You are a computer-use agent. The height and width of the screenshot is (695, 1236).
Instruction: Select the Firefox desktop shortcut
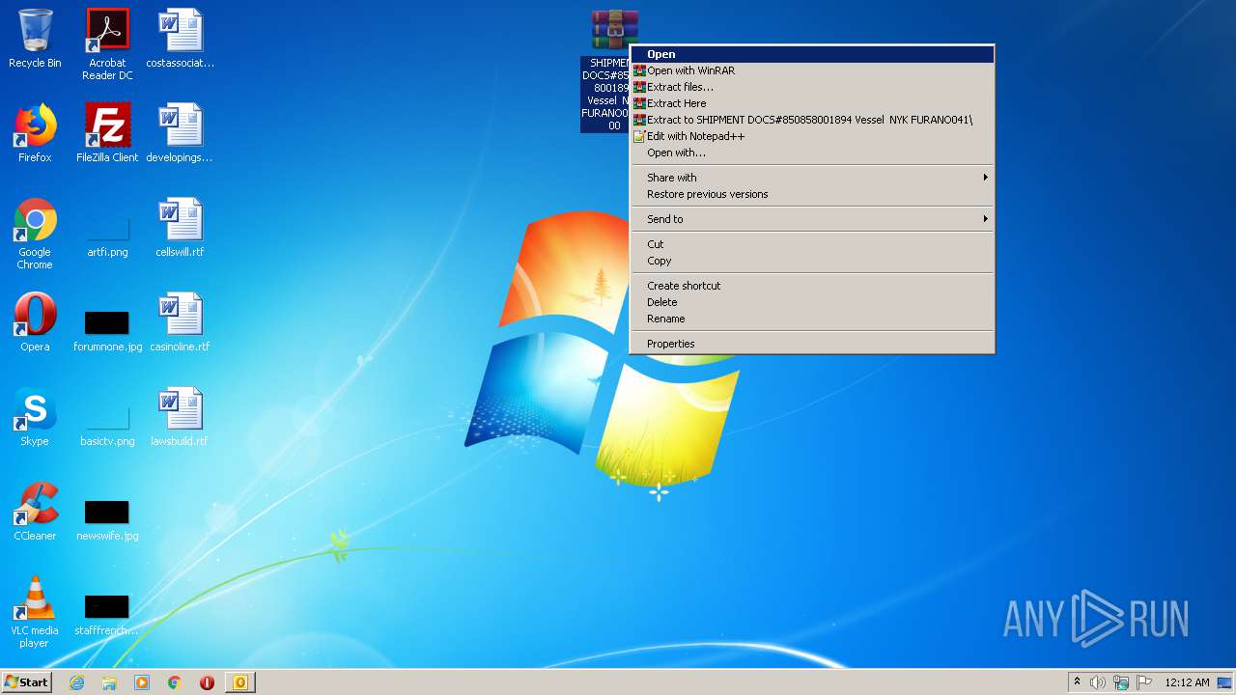pos(35,133)
